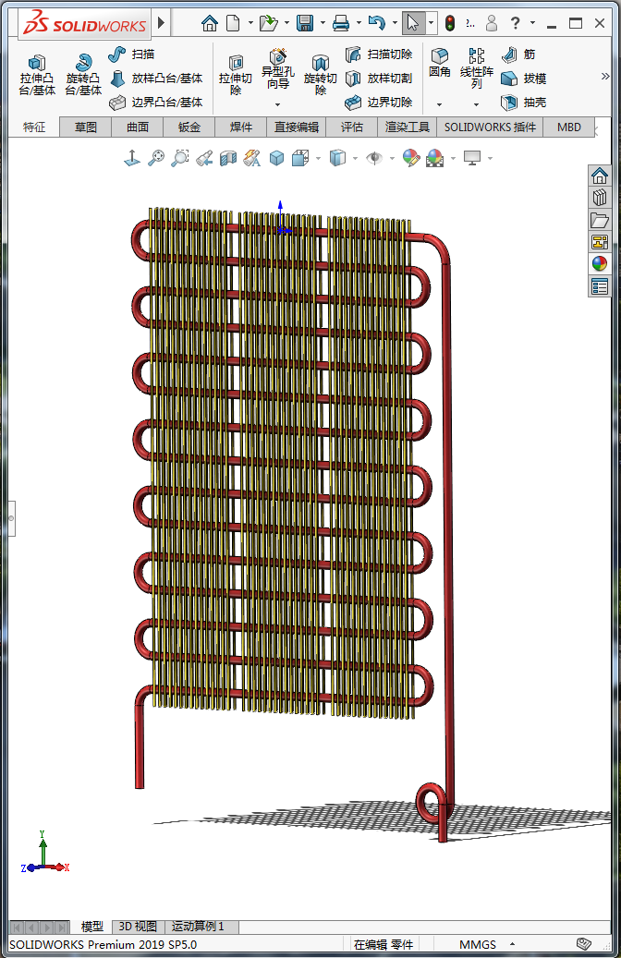This screenshot has height=958, width=621.
Task: Select the Swept Cut (扫描切除) tool
Action: coord(379,55)
